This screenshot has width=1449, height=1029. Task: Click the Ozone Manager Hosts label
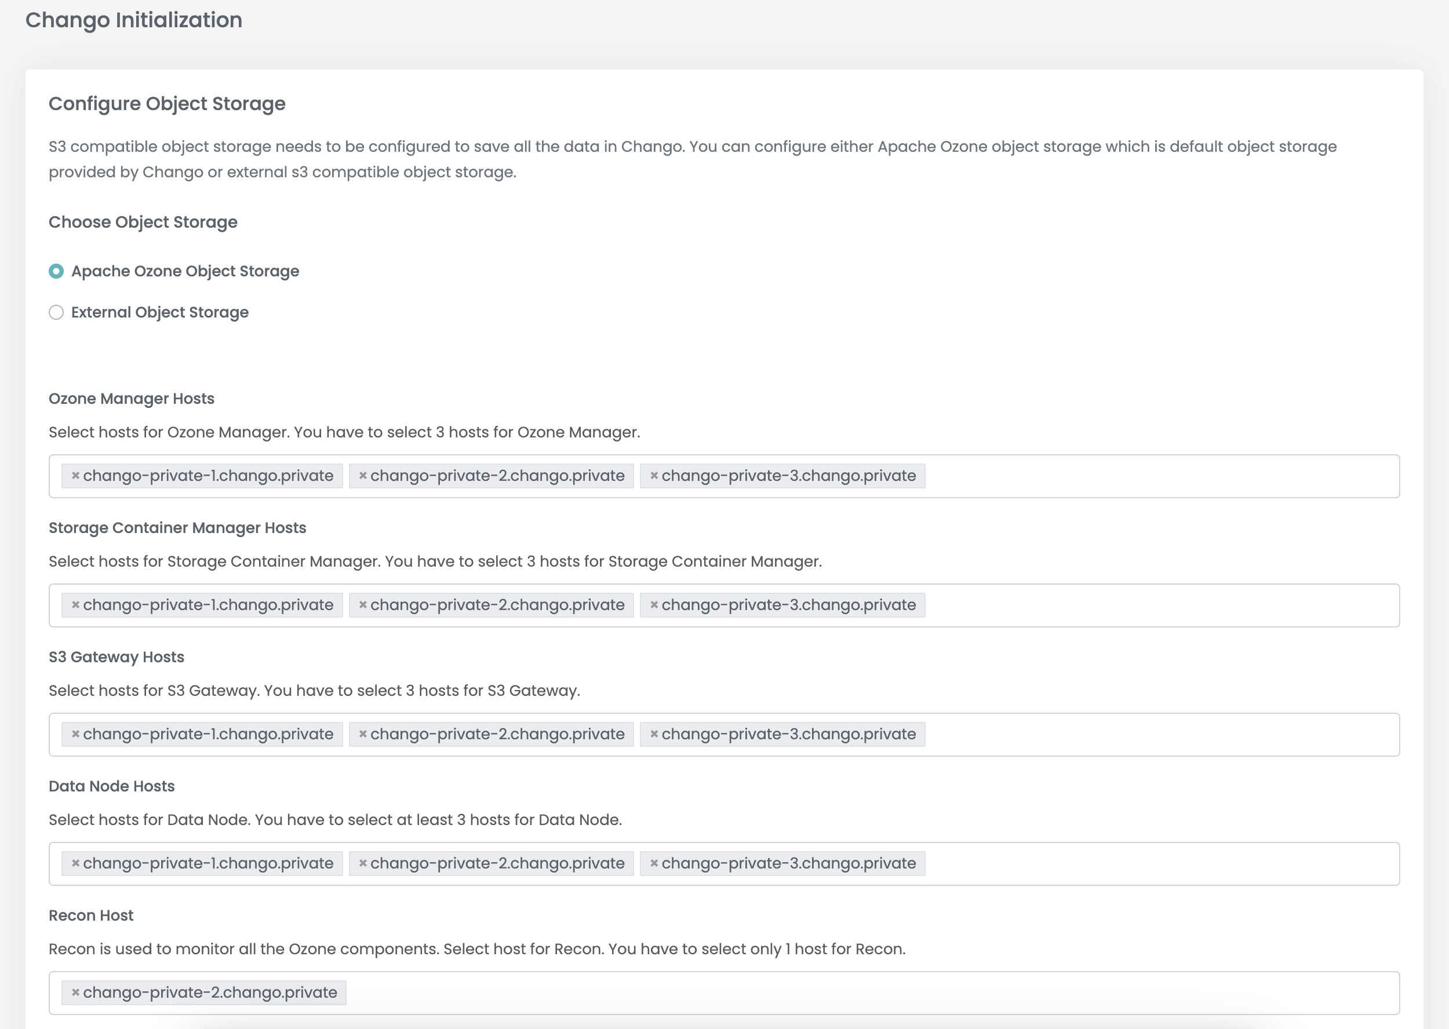point(132,399)
